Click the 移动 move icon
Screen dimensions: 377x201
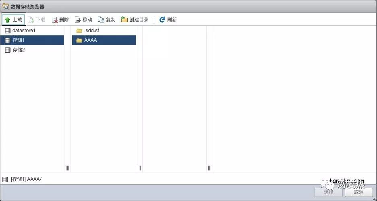coord(78,20)
